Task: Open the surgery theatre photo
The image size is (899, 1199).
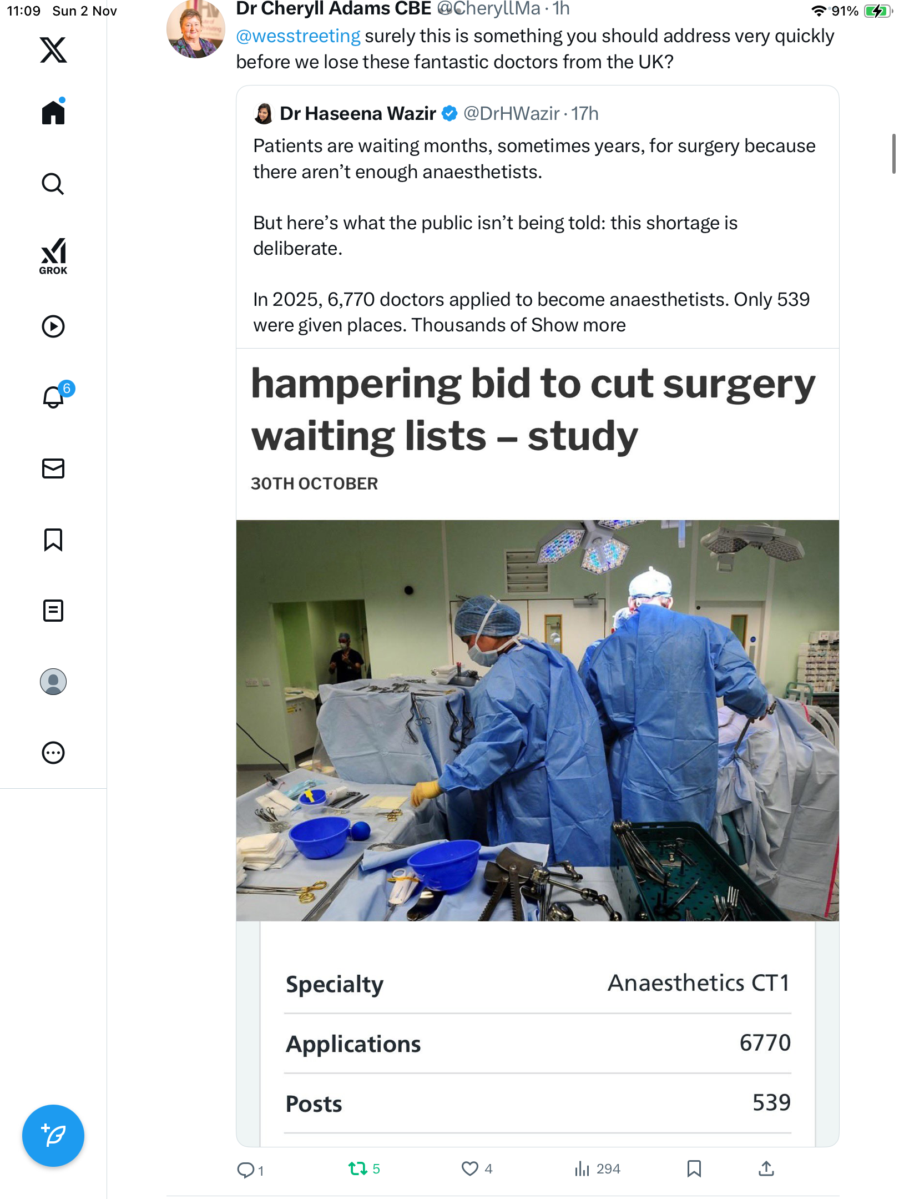Action: (537, 721)
